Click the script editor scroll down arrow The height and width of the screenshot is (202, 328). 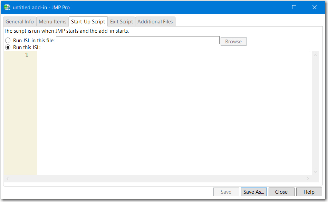(315, 172)
